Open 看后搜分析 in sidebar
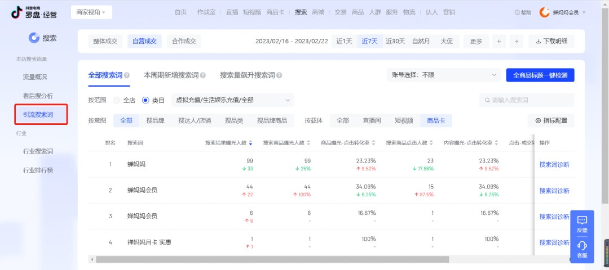Image resolution: width=609 pixels, height=270 pixels. [x=38, y=96]
